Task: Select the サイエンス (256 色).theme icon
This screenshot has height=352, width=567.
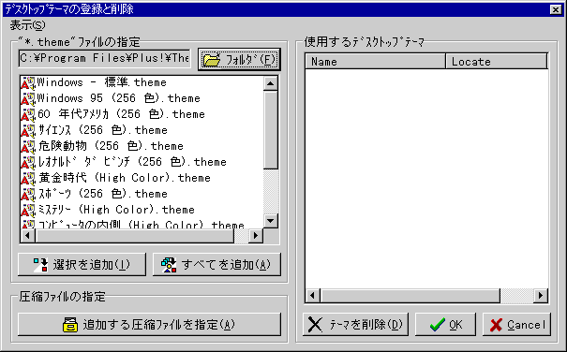Action: 28,130
